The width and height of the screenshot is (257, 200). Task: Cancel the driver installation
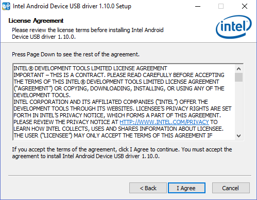[231, 188]
